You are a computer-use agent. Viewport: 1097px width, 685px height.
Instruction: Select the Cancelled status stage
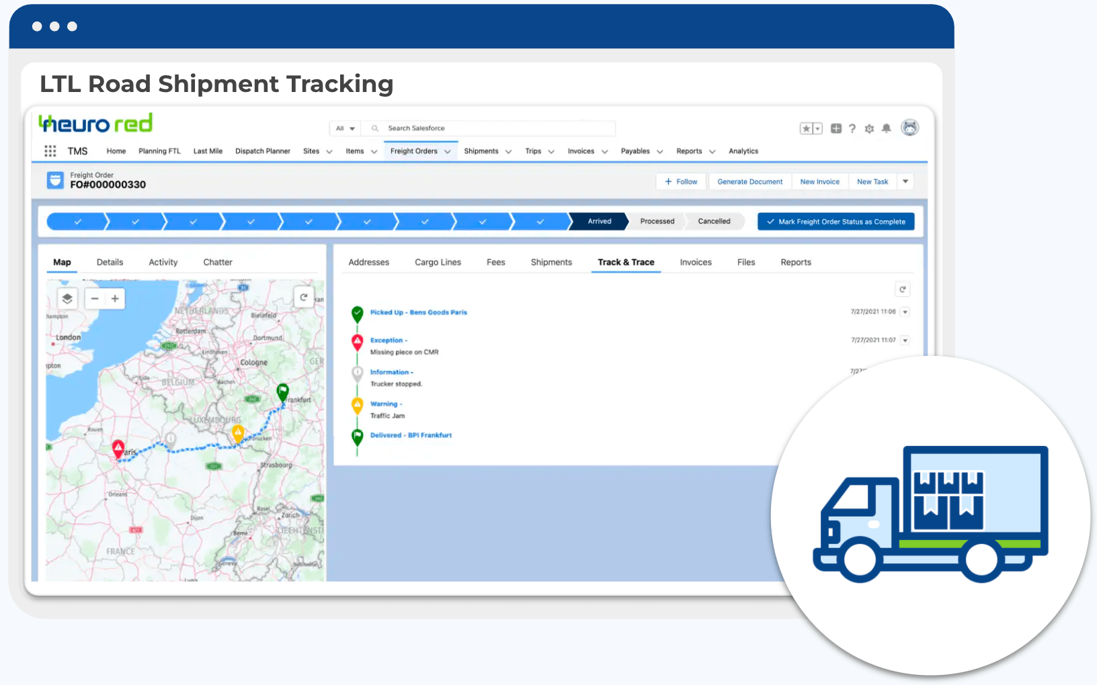[714, 222]
